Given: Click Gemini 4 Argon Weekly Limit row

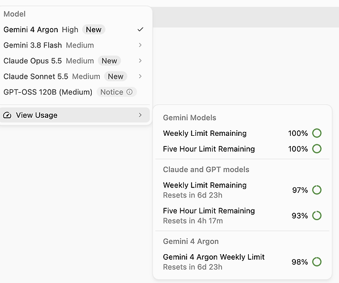Looking at the screenshot, I should click(243, 261).
